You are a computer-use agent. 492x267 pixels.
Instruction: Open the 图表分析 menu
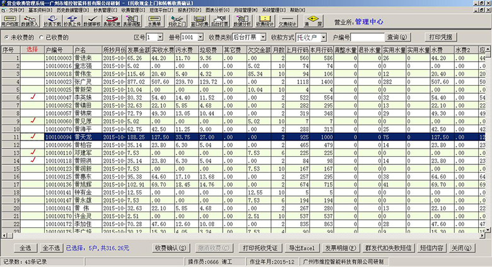tap(218, 10)
